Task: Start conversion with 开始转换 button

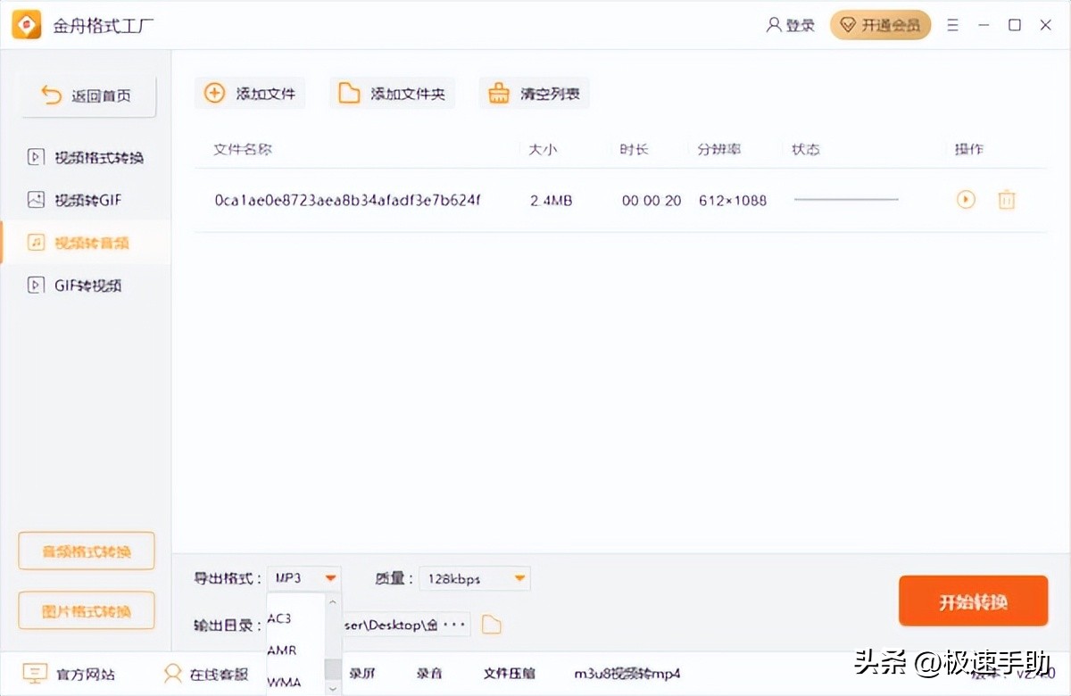Action: (x=973, y=601)
